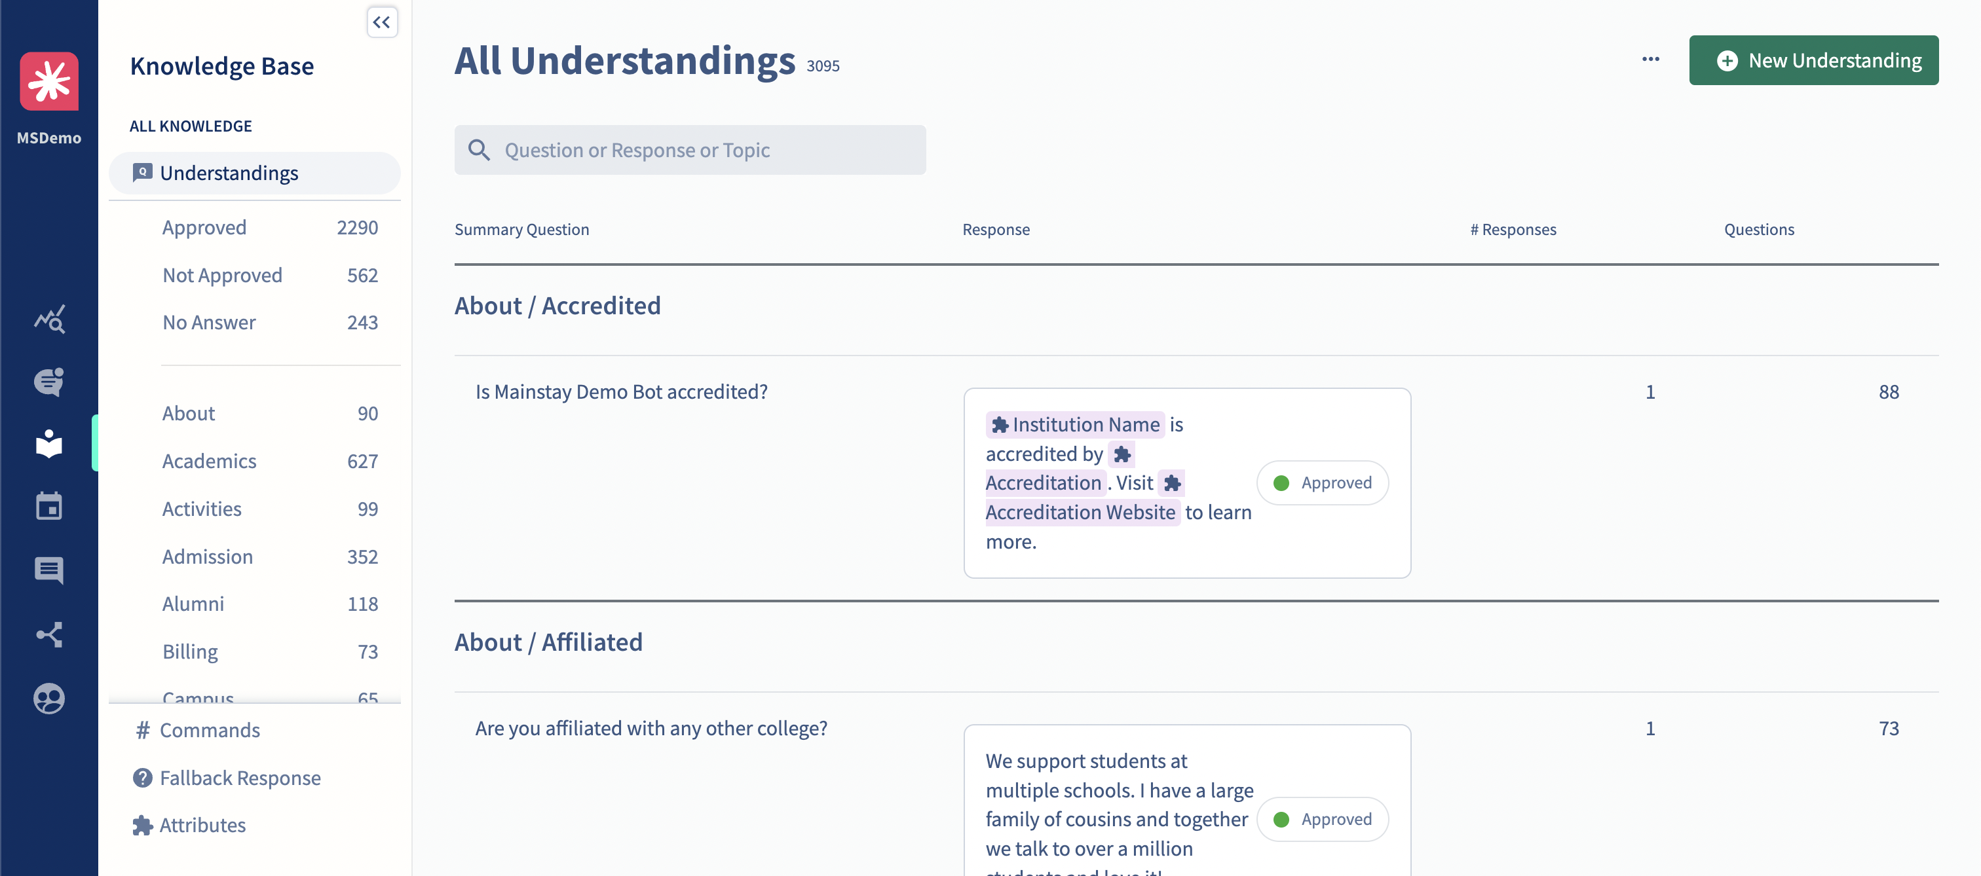This screenshot has width=1981, height=876.
Task: Click the Questions column header
Action: coord(1759,229)
